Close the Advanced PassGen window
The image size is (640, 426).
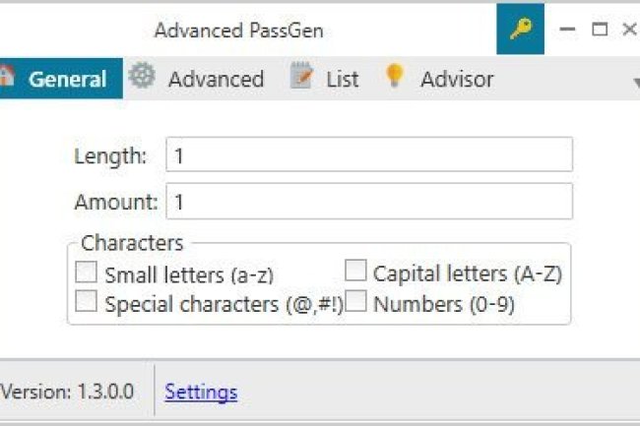[629, 30]
